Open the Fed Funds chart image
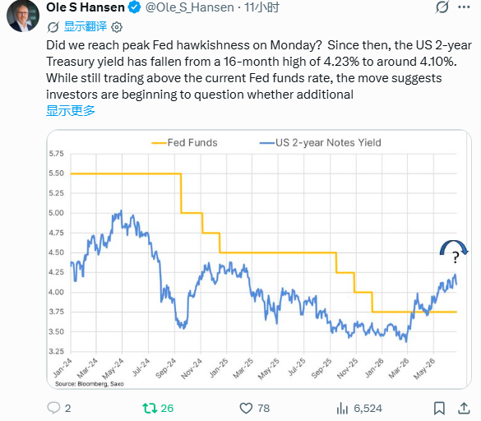This screenshot has height=421, width=481. [259, 259]
